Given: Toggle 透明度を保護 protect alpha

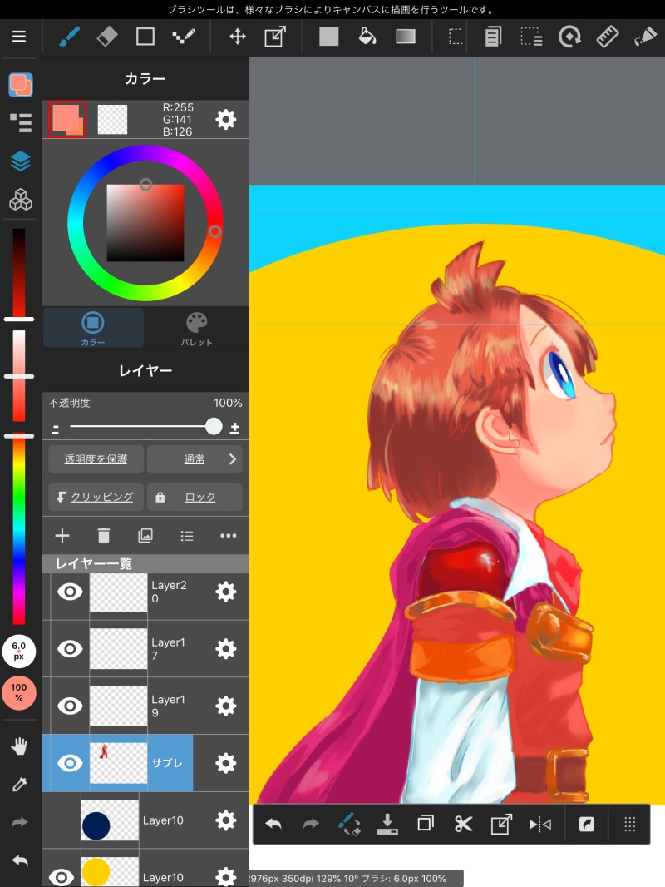Looking at the screenshot, I should tap(96, 458).
